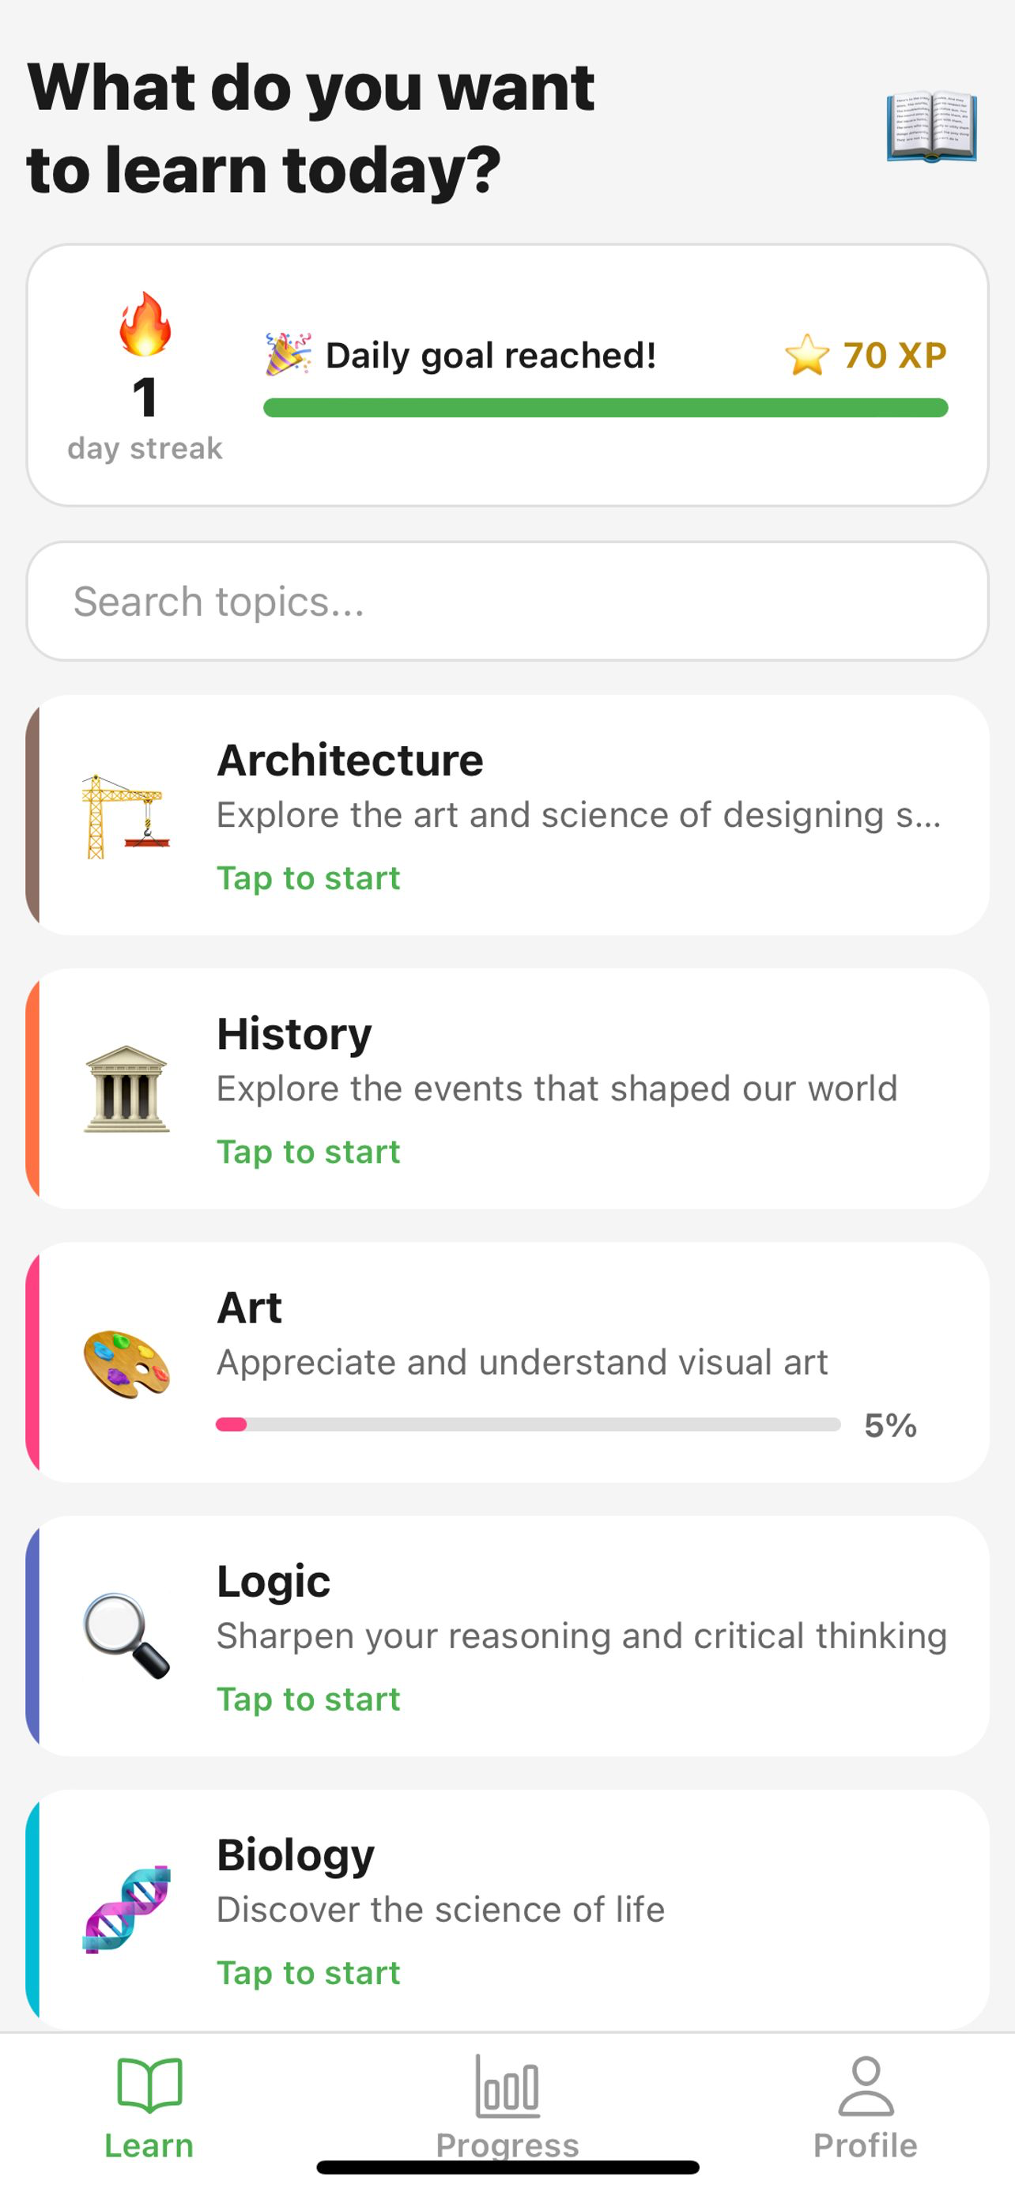Tap to start under Logic
The image size is (1015, 2196).
click(x=308, y=1699)
